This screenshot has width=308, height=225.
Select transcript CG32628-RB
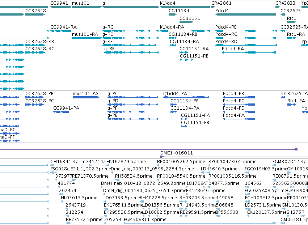click(x=39, y=42)
